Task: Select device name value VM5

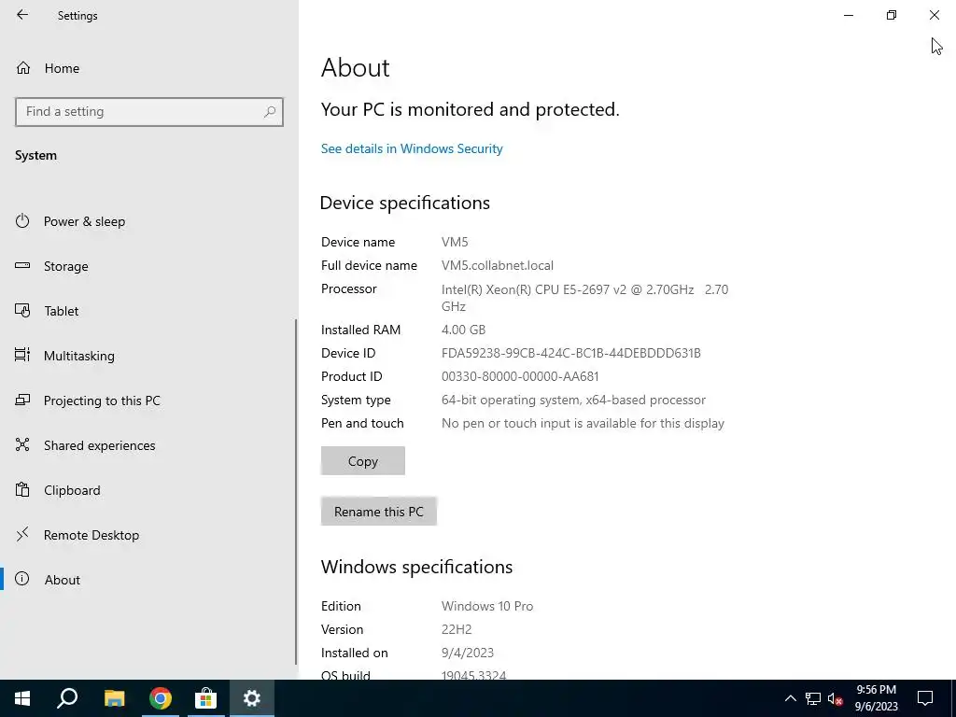Action: 455,242
